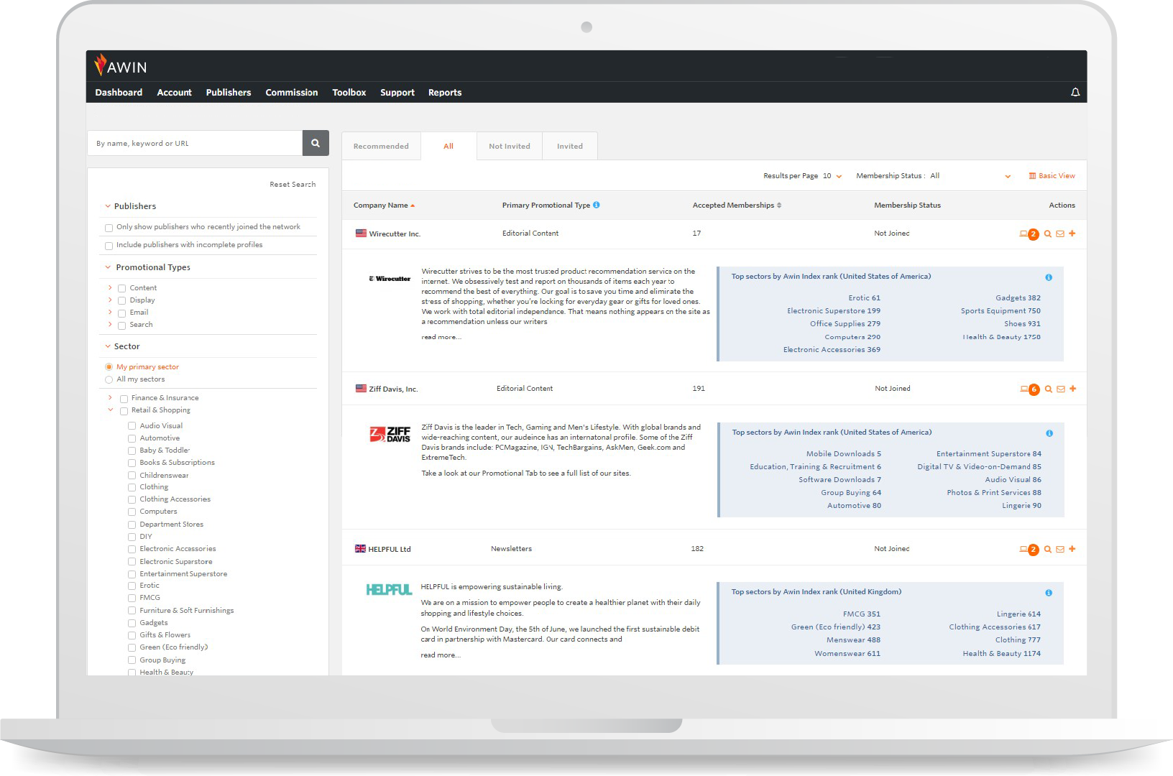The height and width of the screenshot is (776, 1173).
Task: Collapse the Publishers filter section
Action: (108, 206)
